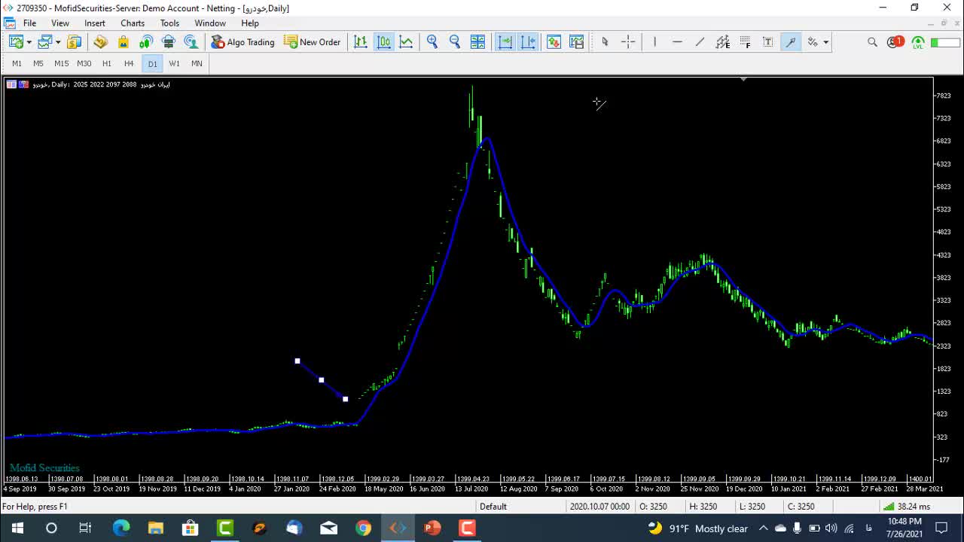This screenshot has height=542, width=964.
Task: Click the New Order button
Action: pyautogui.click(x=312, y=42)
